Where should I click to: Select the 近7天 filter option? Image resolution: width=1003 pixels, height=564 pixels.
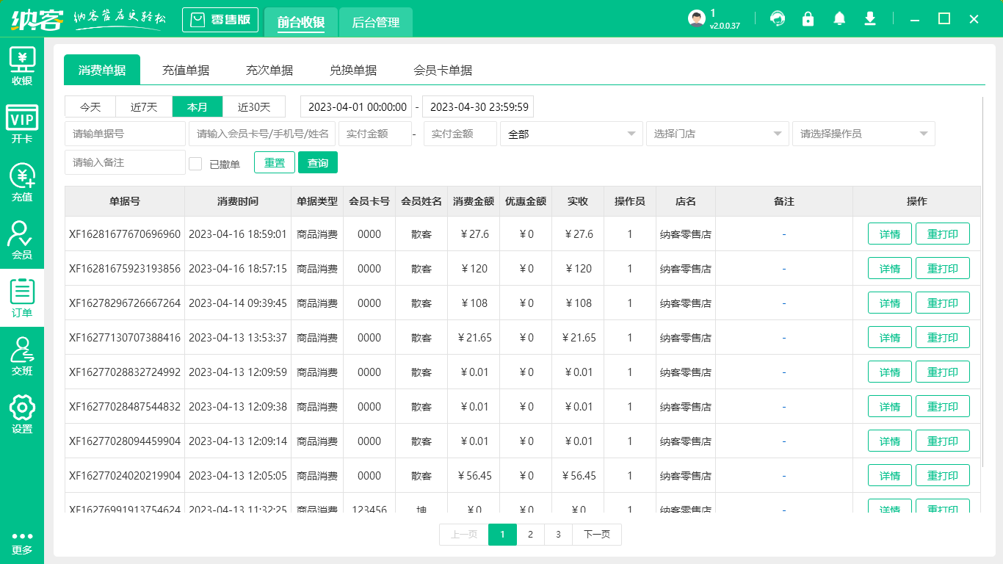tap(143, 106)
